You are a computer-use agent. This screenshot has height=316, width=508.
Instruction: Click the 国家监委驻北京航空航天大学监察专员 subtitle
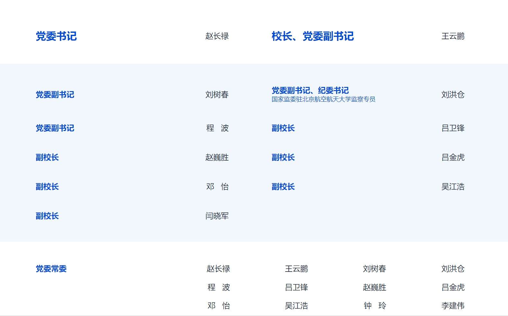pyautogui.click(x=323, y=99)
